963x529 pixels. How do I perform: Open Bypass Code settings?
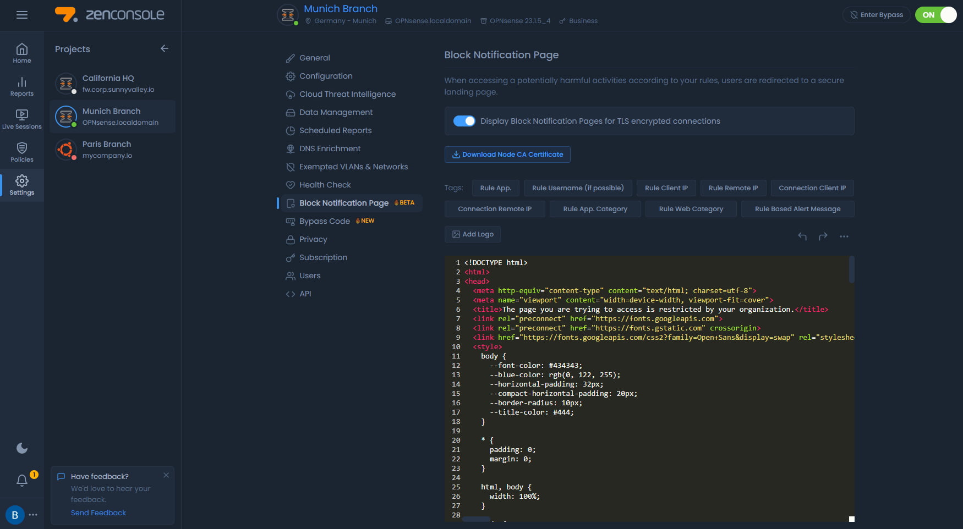coord(325,221)
